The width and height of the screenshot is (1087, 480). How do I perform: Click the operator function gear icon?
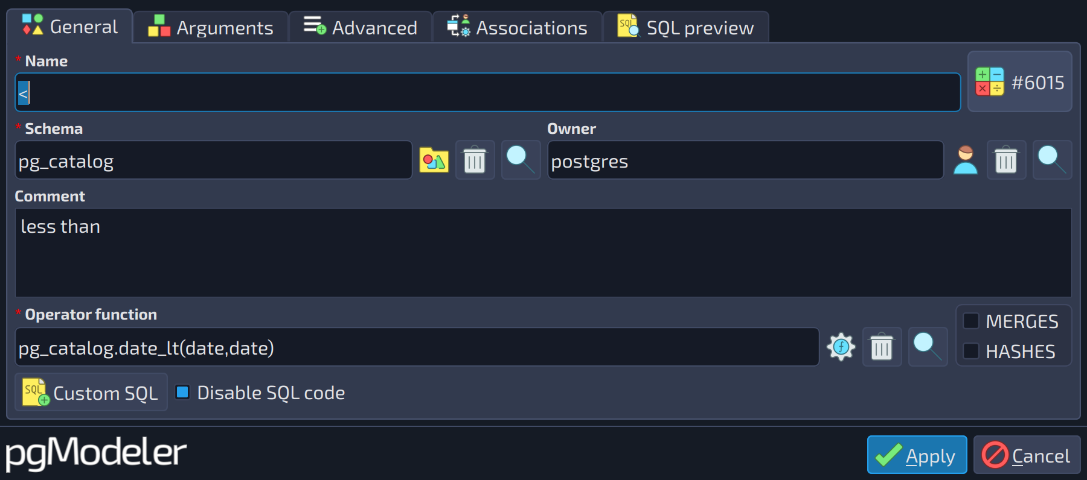pyautogui.click(x=841, y=347)
